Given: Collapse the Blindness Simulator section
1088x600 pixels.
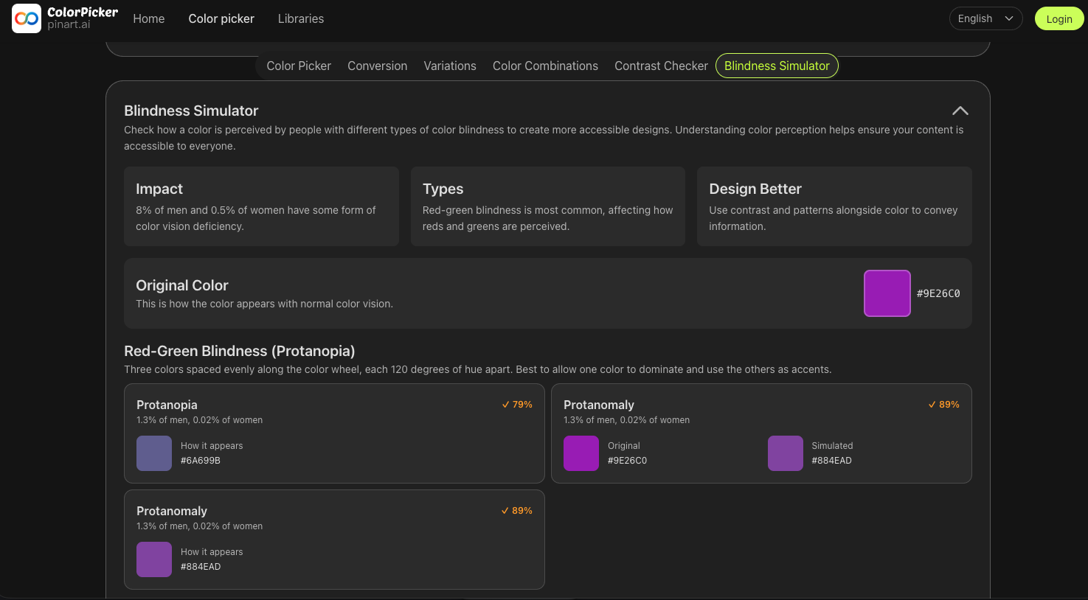Looking at the screenshot, I should point(960,110).
